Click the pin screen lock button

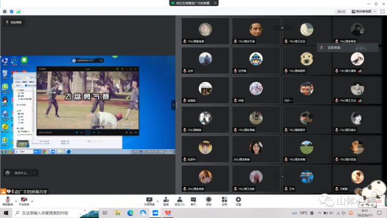point(14,22)
